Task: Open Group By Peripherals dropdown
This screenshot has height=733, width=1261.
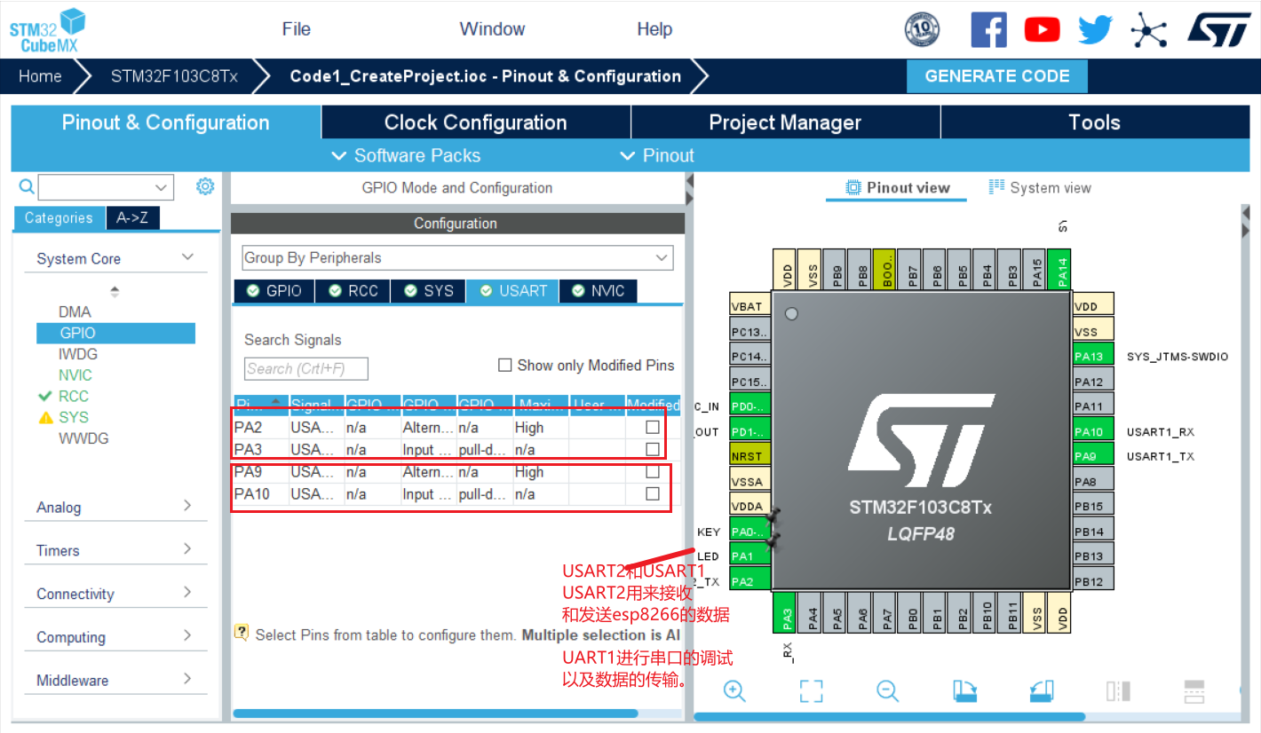Action: click(457, 257)
